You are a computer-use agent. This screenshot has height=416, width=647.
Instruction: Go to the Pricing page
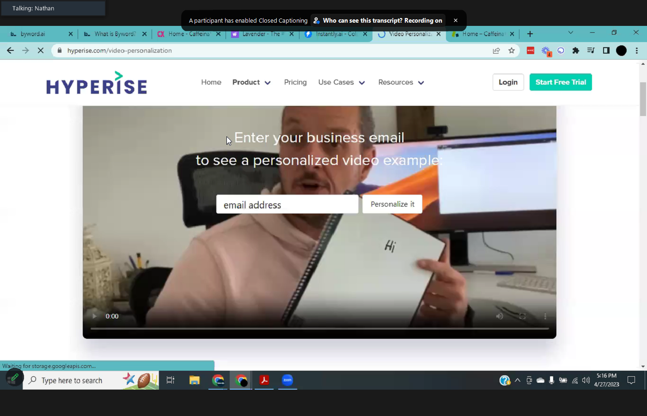tap(295, 82)
